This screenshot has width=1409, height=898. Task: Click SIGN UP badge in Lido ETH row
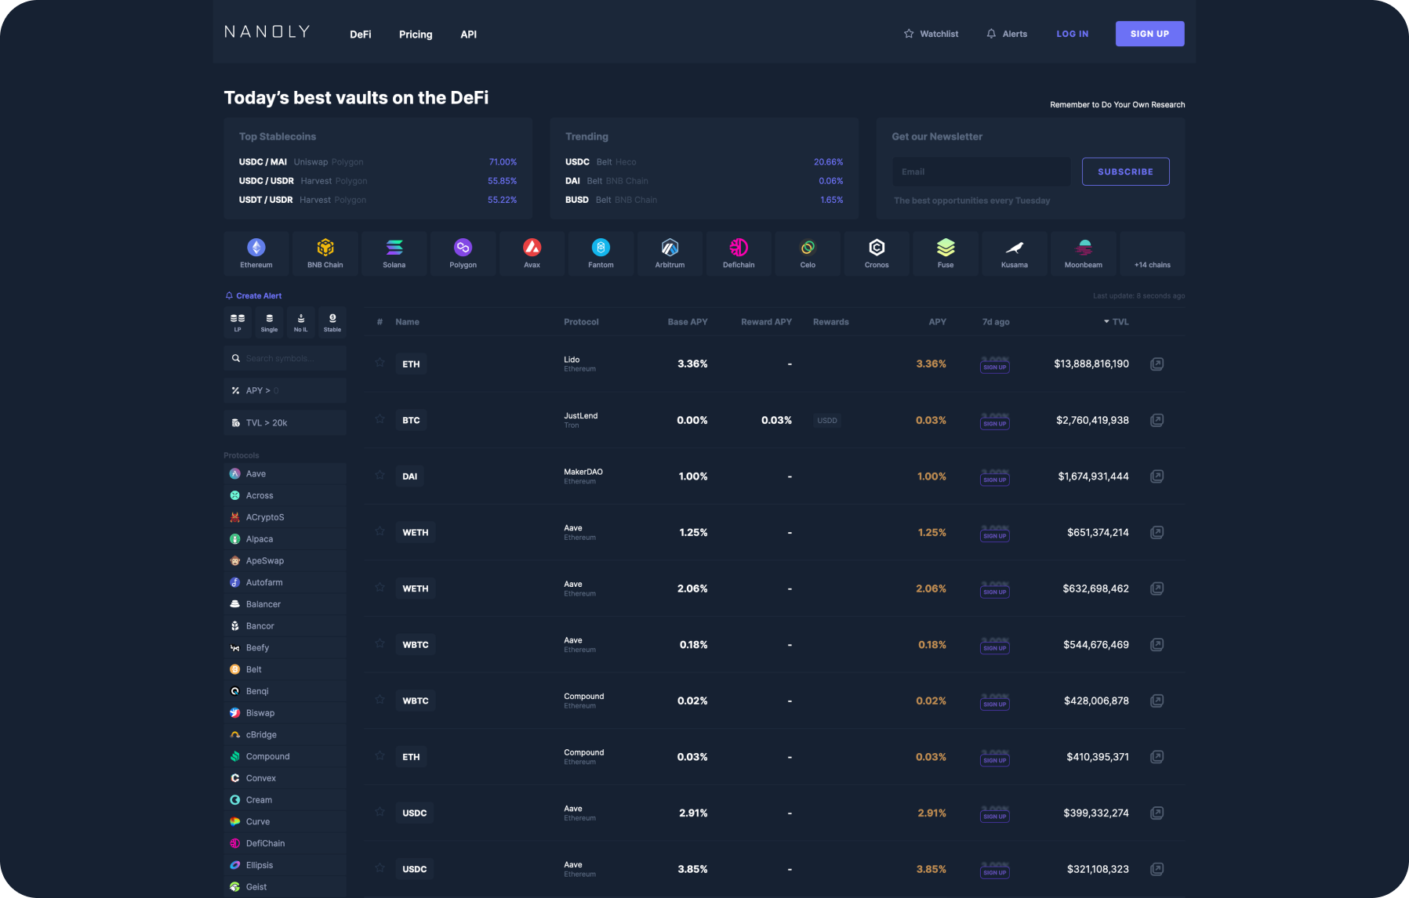point(994,367)
